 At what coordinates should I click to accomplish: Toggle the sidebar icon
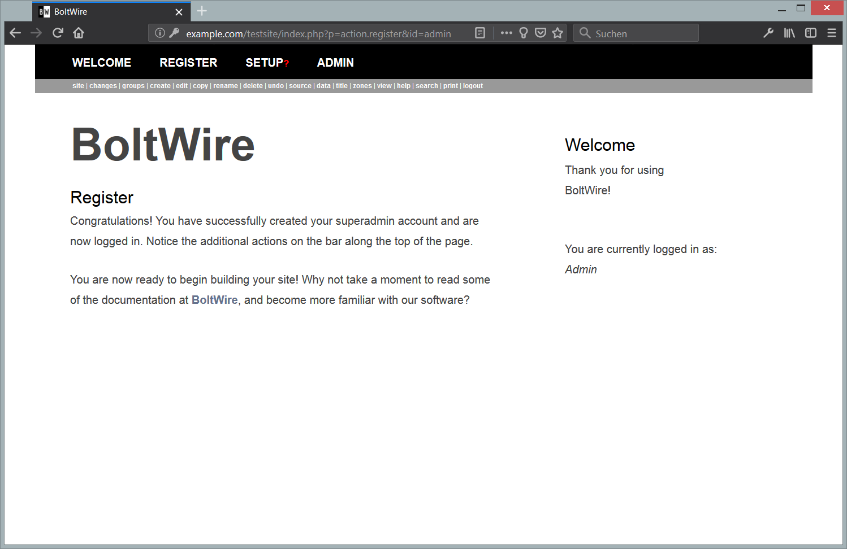811,33
